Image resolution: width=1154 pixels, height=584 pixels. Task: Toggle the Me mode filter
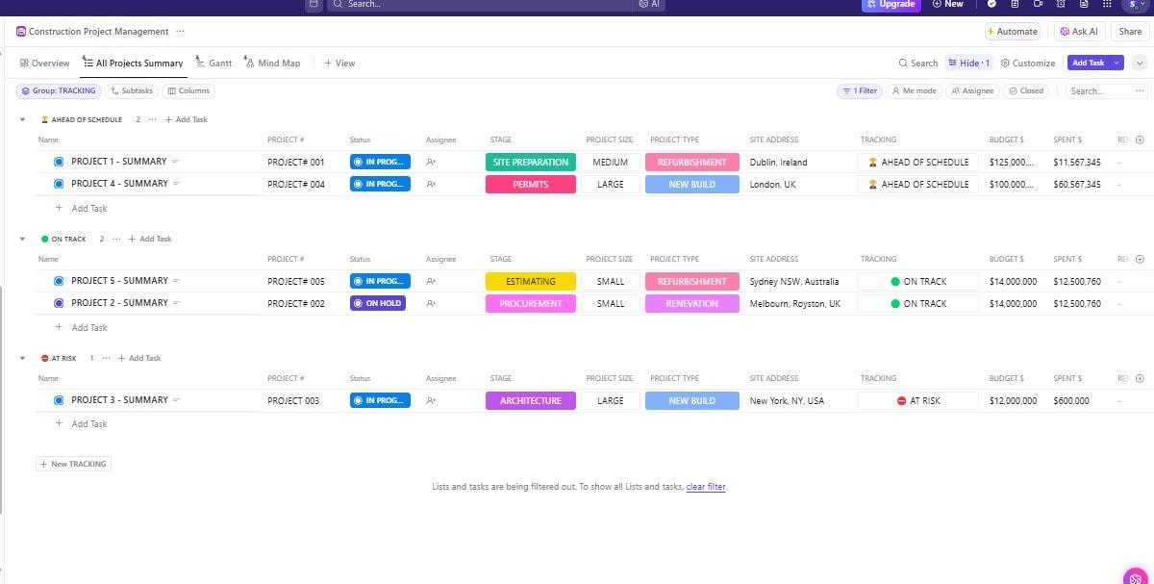coord(914,91)
